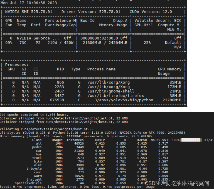Click the 25% GPU-Util value
This screenshot has width=214, height=189.
click(147, 43)
